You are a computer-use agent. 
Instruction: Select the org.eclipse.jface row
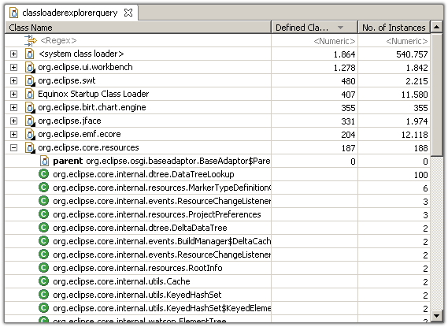(217, 121)
